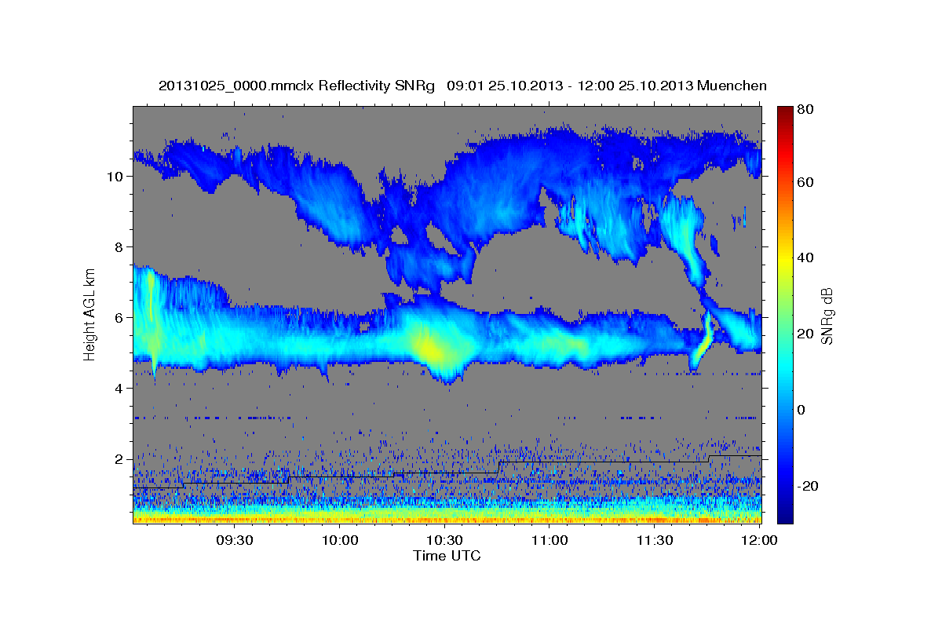Click the 09:30 time tick label

[x=234, y=540]
